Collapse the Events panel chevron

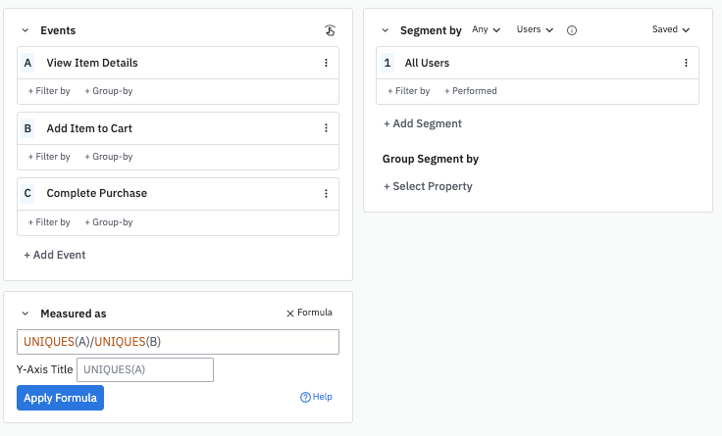pyautogui.click(x=26, y=31)
